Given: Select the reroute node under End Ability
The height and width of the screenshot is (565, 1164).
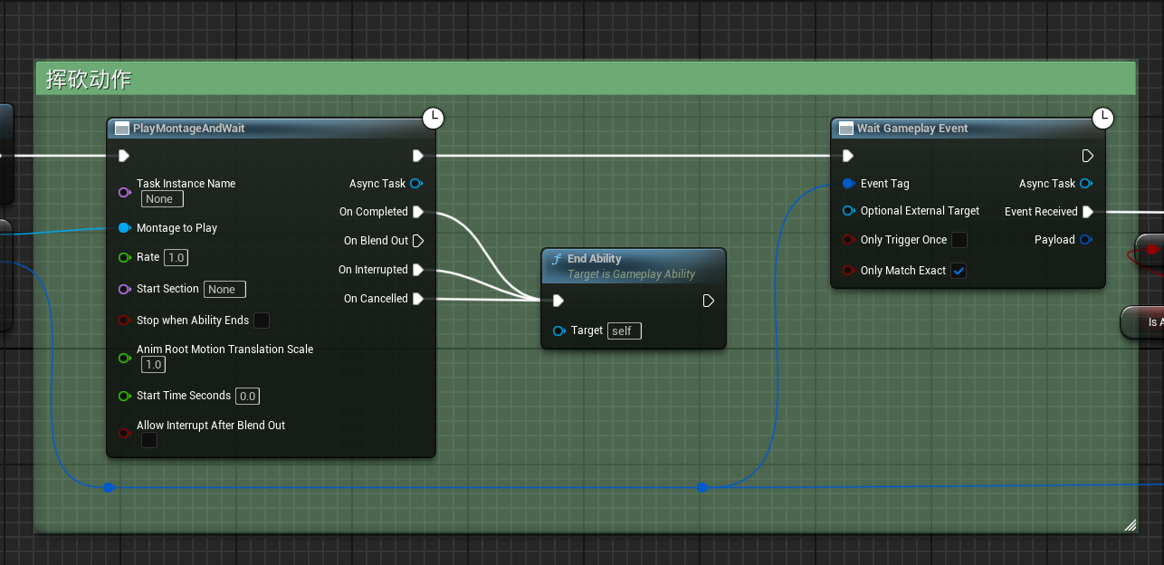Looking at the screenshot, I should pyautogui.click(x=701, y=487).
